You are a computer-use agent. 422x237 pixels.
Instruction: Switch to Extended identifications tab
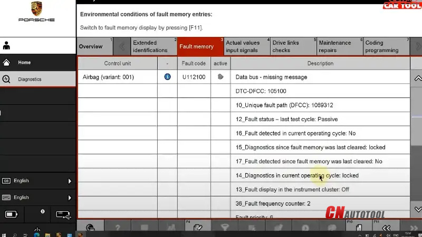tap(154, 46)
